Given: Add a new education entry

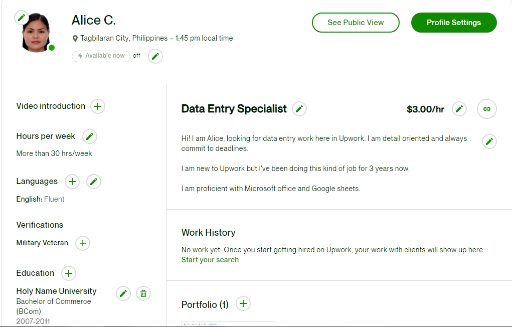Looking at the screenshot, I should pyautogui.click(x=69, y=273).
